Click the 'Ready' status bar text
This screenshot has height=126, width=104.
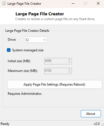point(5,124)
